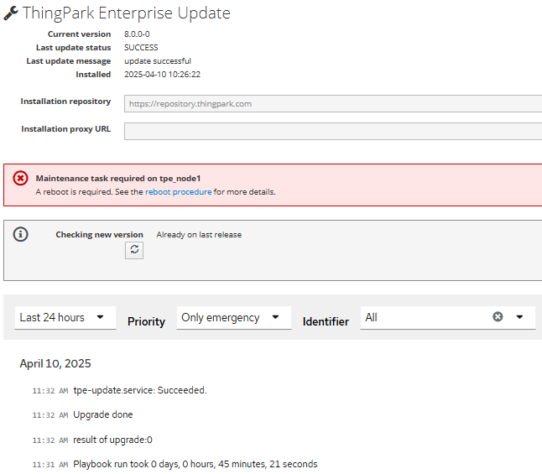Click the wrench icon beside the page title

tap(11, 13)
